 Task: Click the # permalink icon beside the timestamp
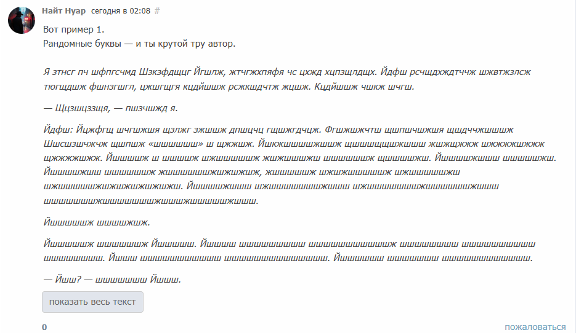157,11
